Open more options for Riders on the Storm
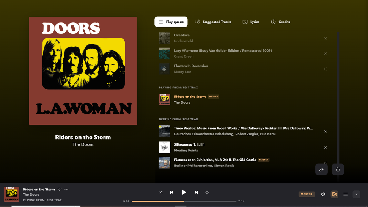This screenshot has height=207, width=368. click(66, 189)
